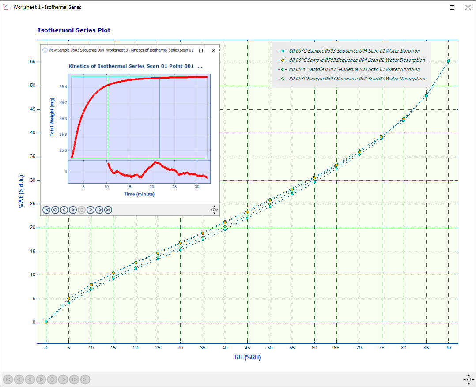This screenshot has height=387, width=476.
Task: Click the pan compass icon beside the kinetics navigation buttons
Action: [x=214, y=210]
